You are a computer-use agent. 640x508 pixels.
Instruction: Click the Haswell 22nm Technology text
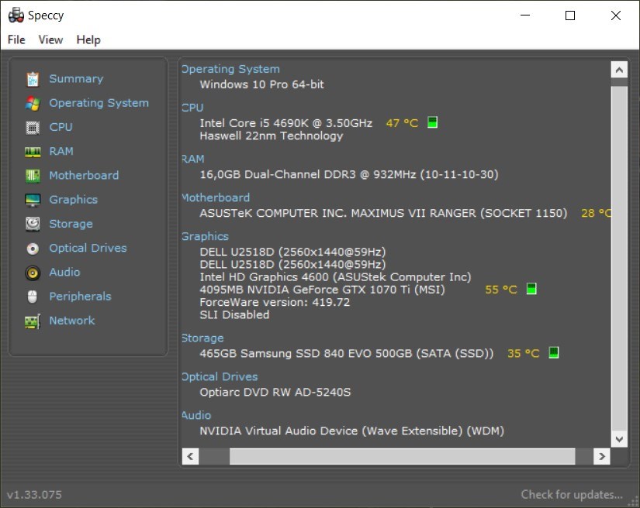pos(272,136)
